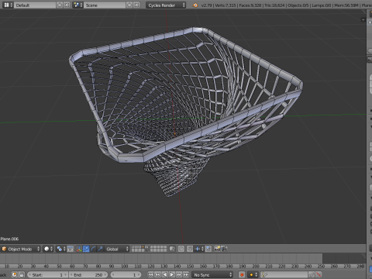Jump to previous keyframe
The image size is (372, 279).
point(157,274)
